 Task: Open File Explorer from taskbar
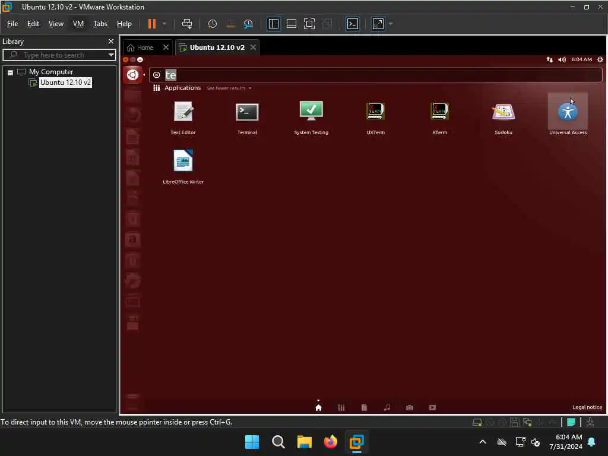coord(305,442)
